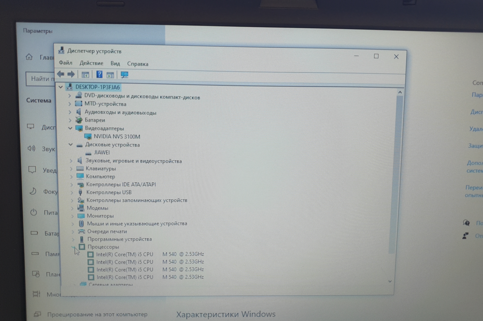The image size is (483, 321).
Task: Click the Программные устройства icon
Action: pos(82,239)
